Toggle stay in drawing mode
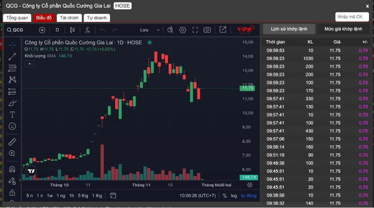Screen dimensions: 374x208 pyautogui.click(x=12, y=181)
